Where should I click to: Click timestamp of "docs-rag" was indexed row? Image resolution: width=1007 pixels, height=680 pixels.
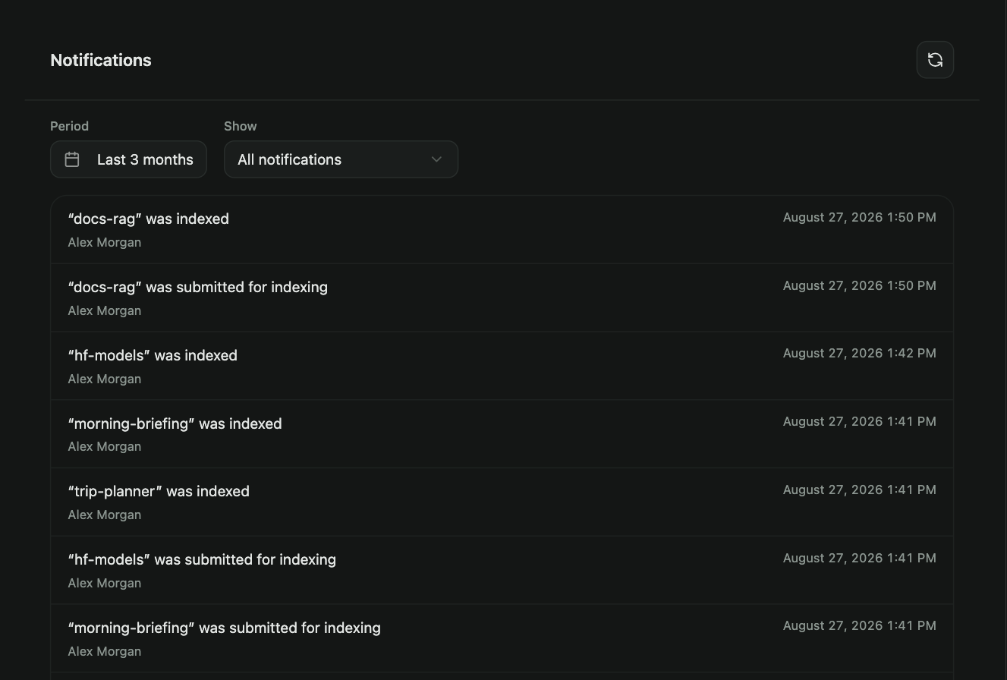(860, 217)
